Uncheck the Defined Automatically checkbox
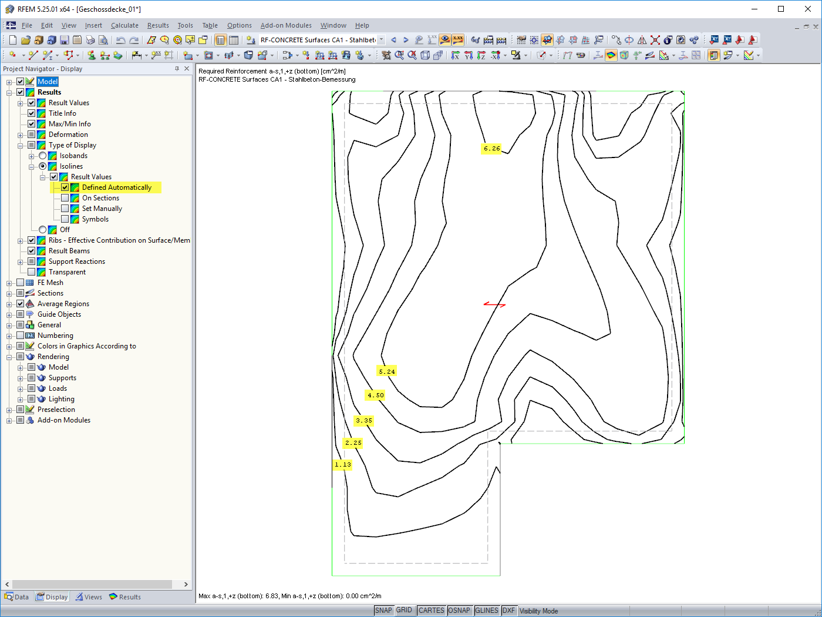Viewport: 822px width, 617px height. click(x=65, y=187)
